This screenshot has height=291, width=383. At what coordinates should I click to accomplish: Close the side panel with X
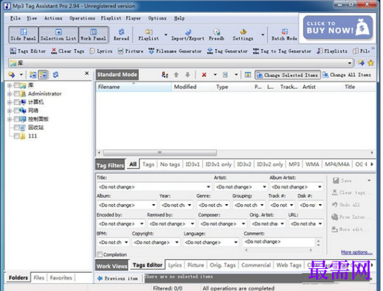87,73
